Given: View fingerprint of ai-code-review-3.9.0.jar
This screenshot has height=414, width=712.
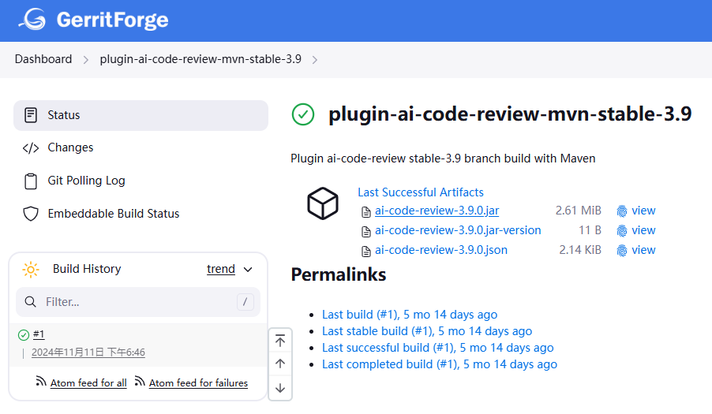Looking at the screenshot, I should coord(643,211).
